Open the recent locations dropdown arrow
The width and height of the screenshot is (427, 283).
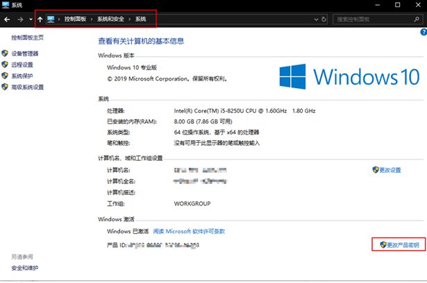(x=31, y=19)
